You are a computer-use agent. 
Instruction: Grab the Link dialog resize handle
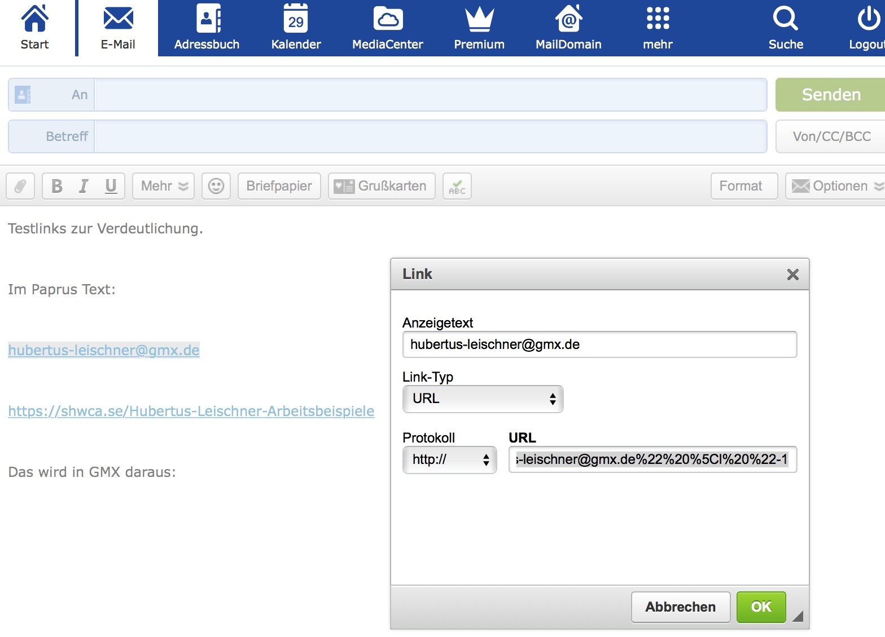click(798, 617)
